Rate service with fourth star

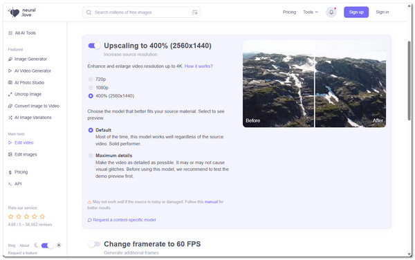[35, 216]
